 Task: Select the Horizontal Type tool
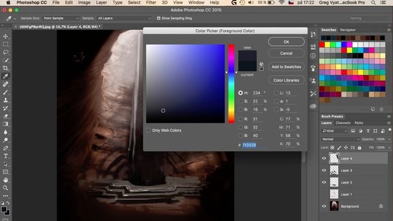pyautogui.click(x=6, y=156)
